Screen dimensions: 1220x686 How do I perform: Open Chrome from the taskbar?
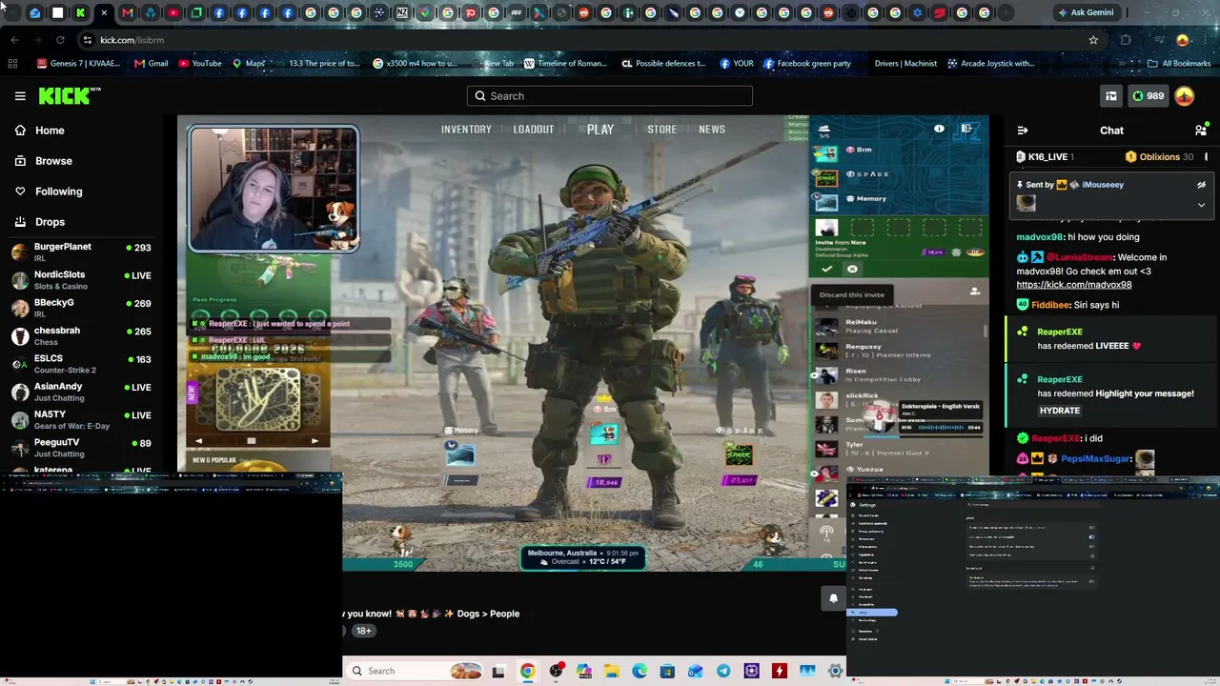click(x=527, y=671)
